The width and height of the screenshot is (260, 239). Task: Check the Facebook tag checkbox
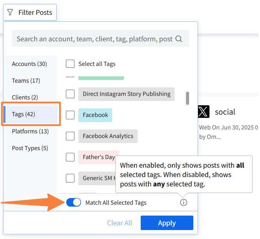(70, 115)
